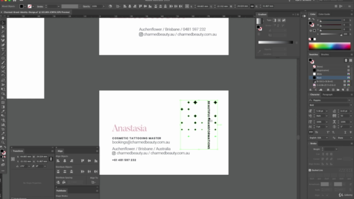Select the Charmed-Brand-Identity-Design document tab
This screenshot has width=354, height=199.
point(37,12)
